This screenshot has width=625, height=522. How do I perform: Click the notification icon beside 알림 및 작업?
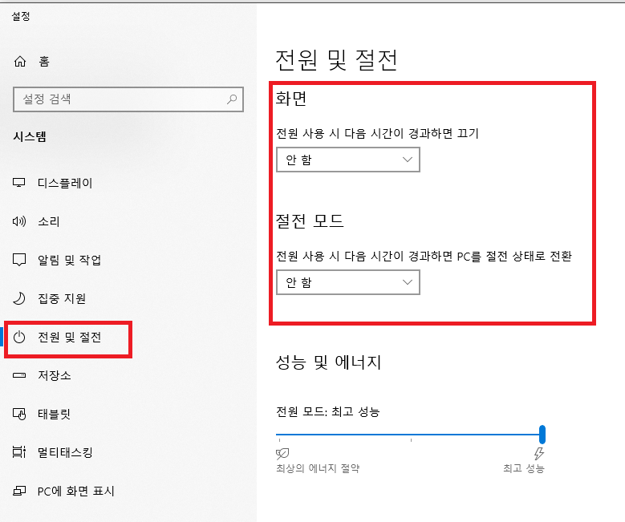19,260
